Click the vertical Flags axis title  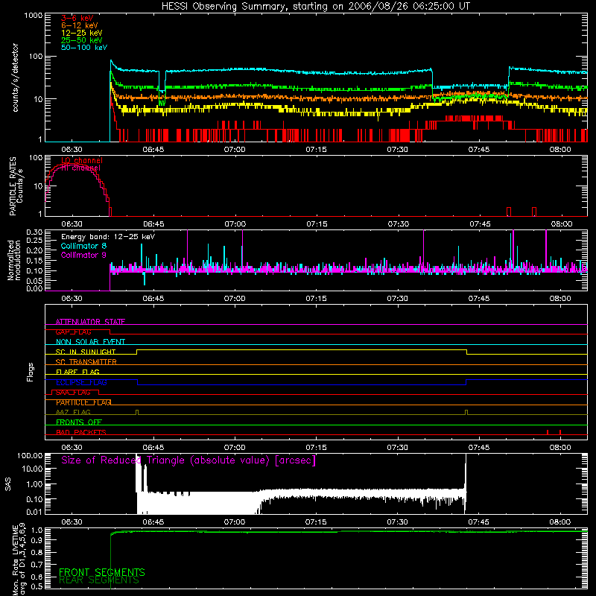(31, 372)
